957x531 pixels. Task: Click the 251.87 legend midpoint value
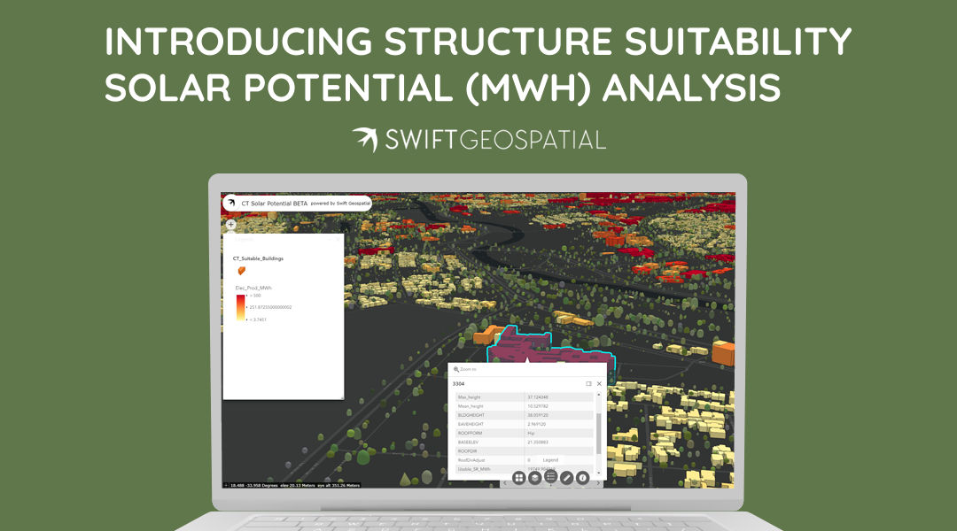coord(270,307)
